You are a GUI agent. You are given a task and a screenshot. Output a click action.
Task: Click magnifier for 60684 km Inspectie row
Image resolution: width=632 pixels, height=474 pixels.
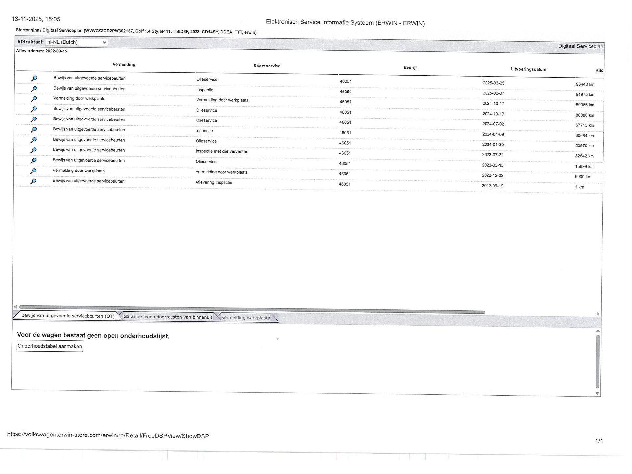click(x=33, y=130)
